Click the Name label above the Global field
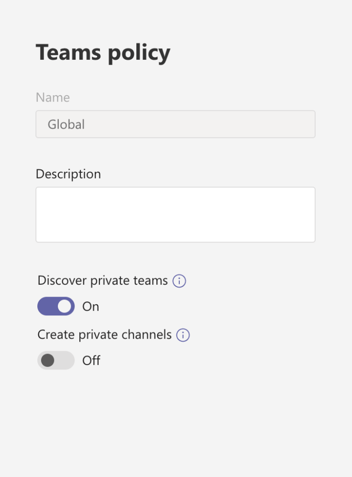This screenshot has width=352, height=477. pos(52,98)
